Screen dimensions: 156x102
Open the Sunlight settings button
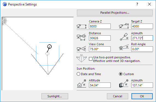pos(55,96)
